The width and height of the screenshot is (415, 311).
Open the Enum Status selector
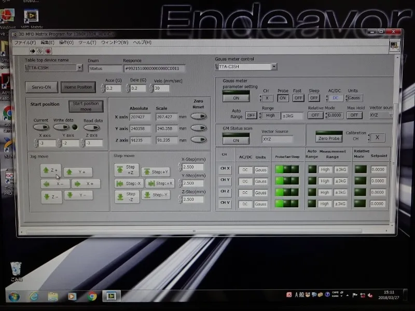point(105,68)
